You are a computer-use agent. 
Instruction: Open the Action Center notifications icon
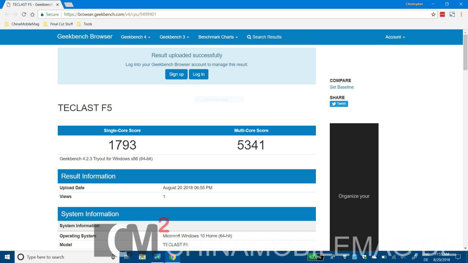(x=458, y=257)
